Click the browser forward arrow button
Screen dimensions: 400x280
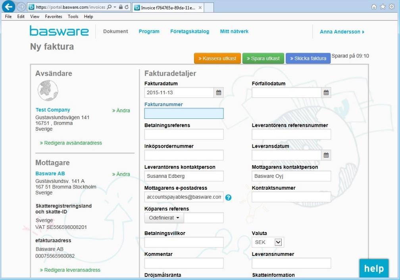click(x=21, y=7)
